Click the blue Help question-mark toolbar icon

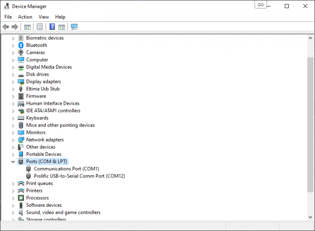point(52,27)
